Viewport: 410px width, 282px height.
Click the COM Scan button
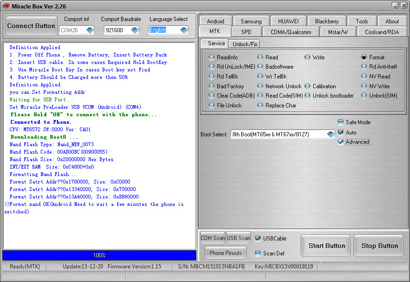click(x=213, y=238)
